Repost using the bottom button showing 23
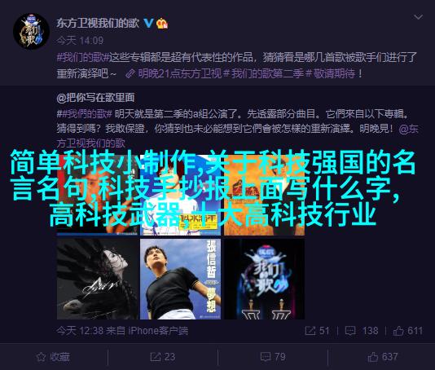This screenshot has width=435, height=370. click(x=163, y=357)
